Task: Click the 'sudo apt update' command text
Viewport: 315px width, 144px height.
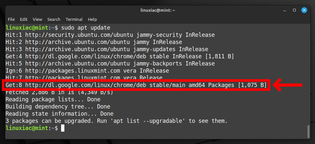Action: point(86,28)
